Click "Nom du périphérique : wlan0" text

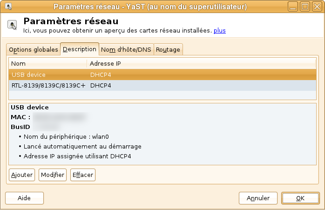point(66,136)
